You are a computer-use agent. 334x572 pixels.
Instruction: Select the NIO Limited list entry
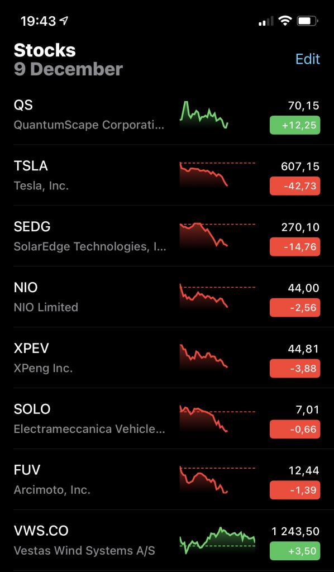tap(167, 297)
